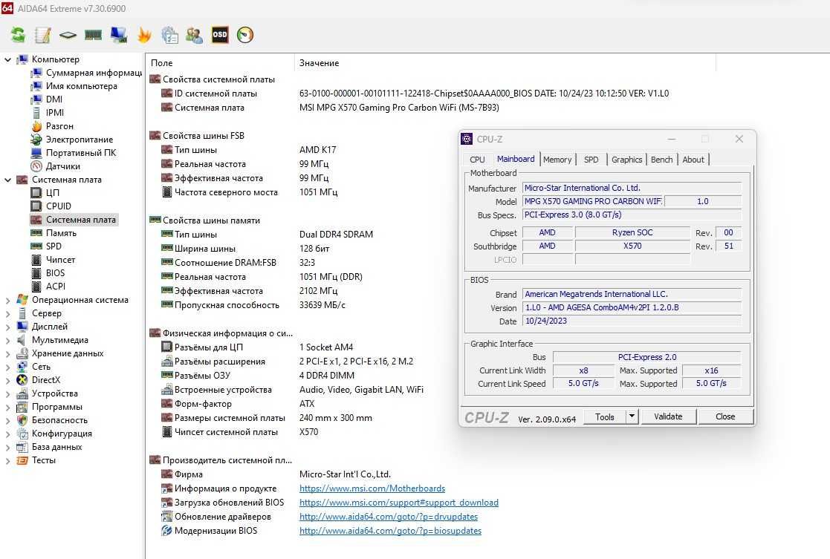Select the ID системной платы row

[x=415, y=94]
